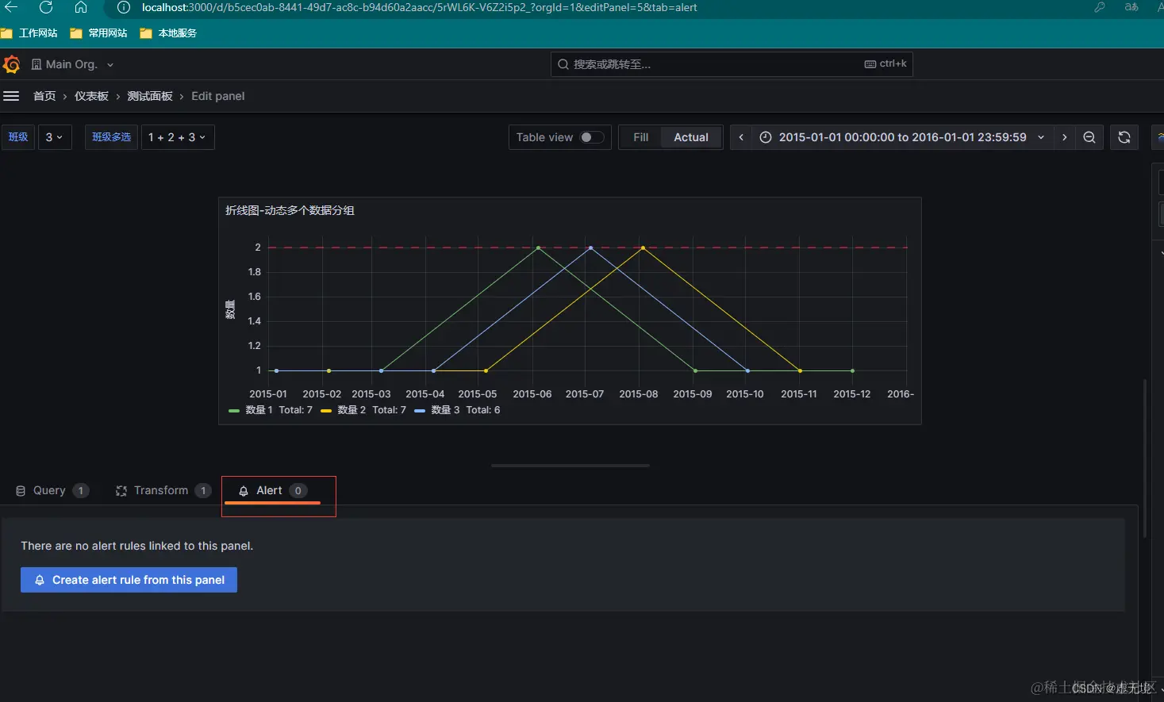This screenshot has height=702, width=1164.
Task: Switch to the Transform tab
Action: point(163,491)
